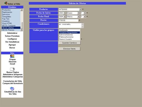The height and width of the screenshot is (107, 142).
Task: Open Formularios del Sitio link
Action: pyautogui.click(x=13, y=81)
